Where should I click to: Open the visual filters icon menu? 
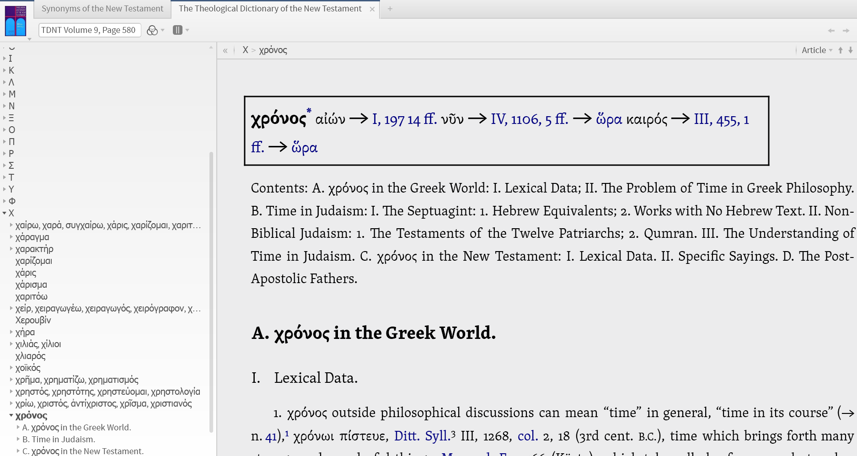(x=155, y=30)
